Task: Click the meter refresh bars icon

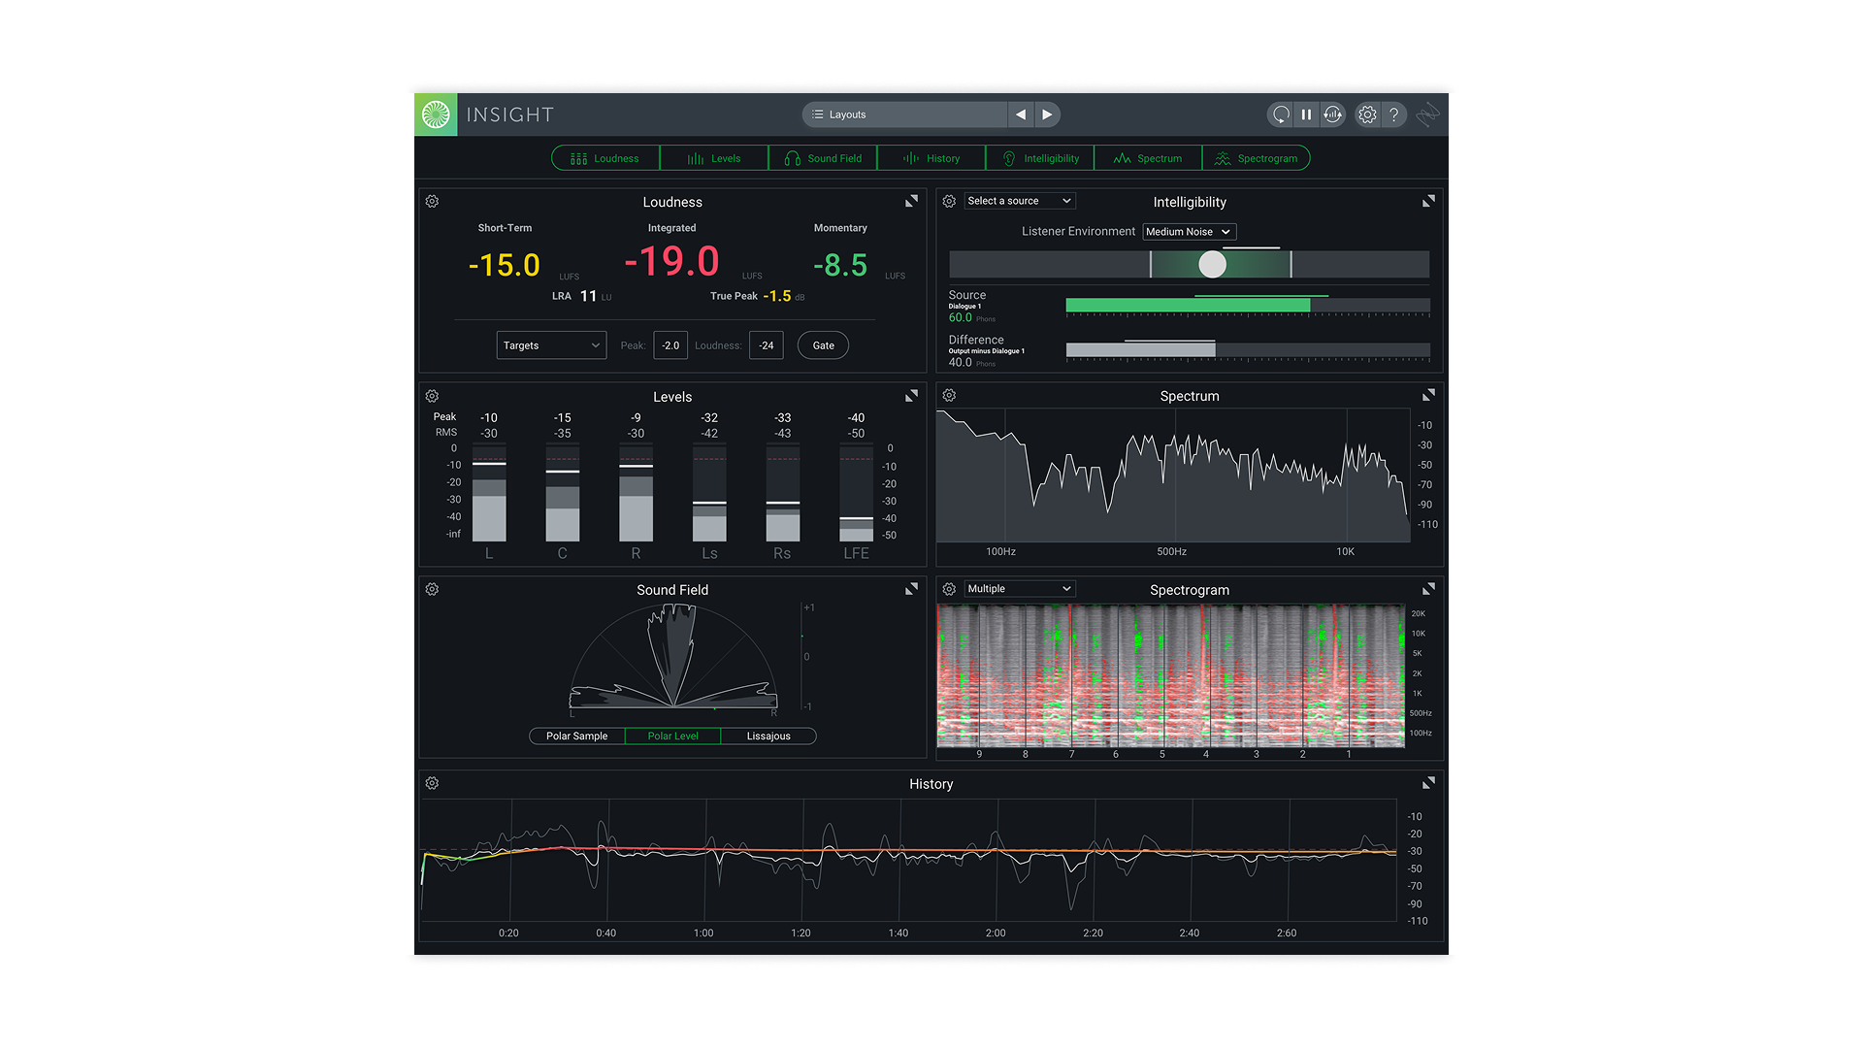Action: pyautogui.click(x=1333, y=115)
